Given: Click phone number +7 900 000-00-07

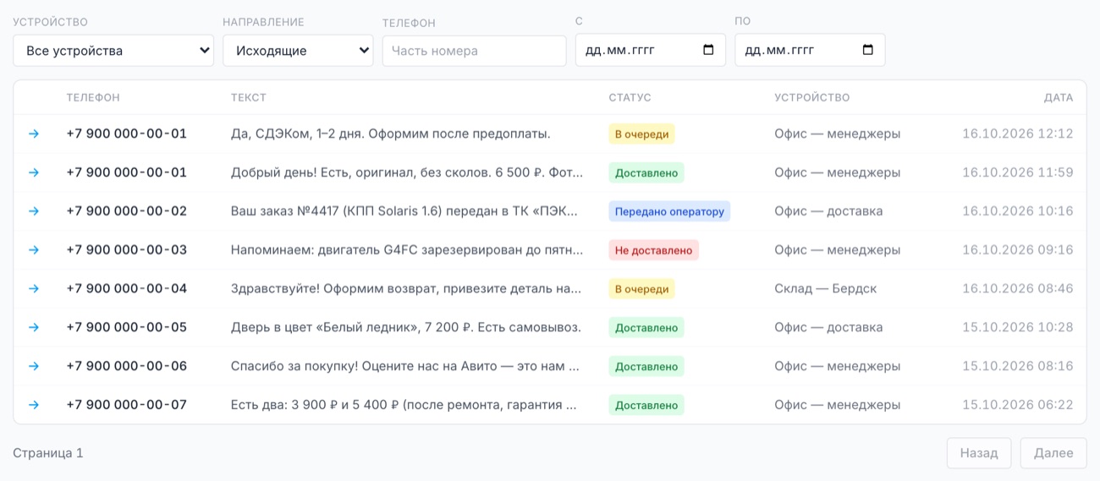Looking at the screenshot, I should (127, 406).
